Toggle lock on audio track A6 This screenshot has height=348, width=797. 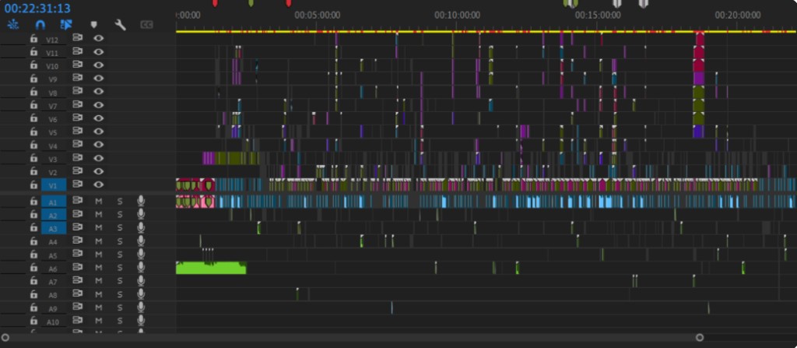(x=33, y=268)
